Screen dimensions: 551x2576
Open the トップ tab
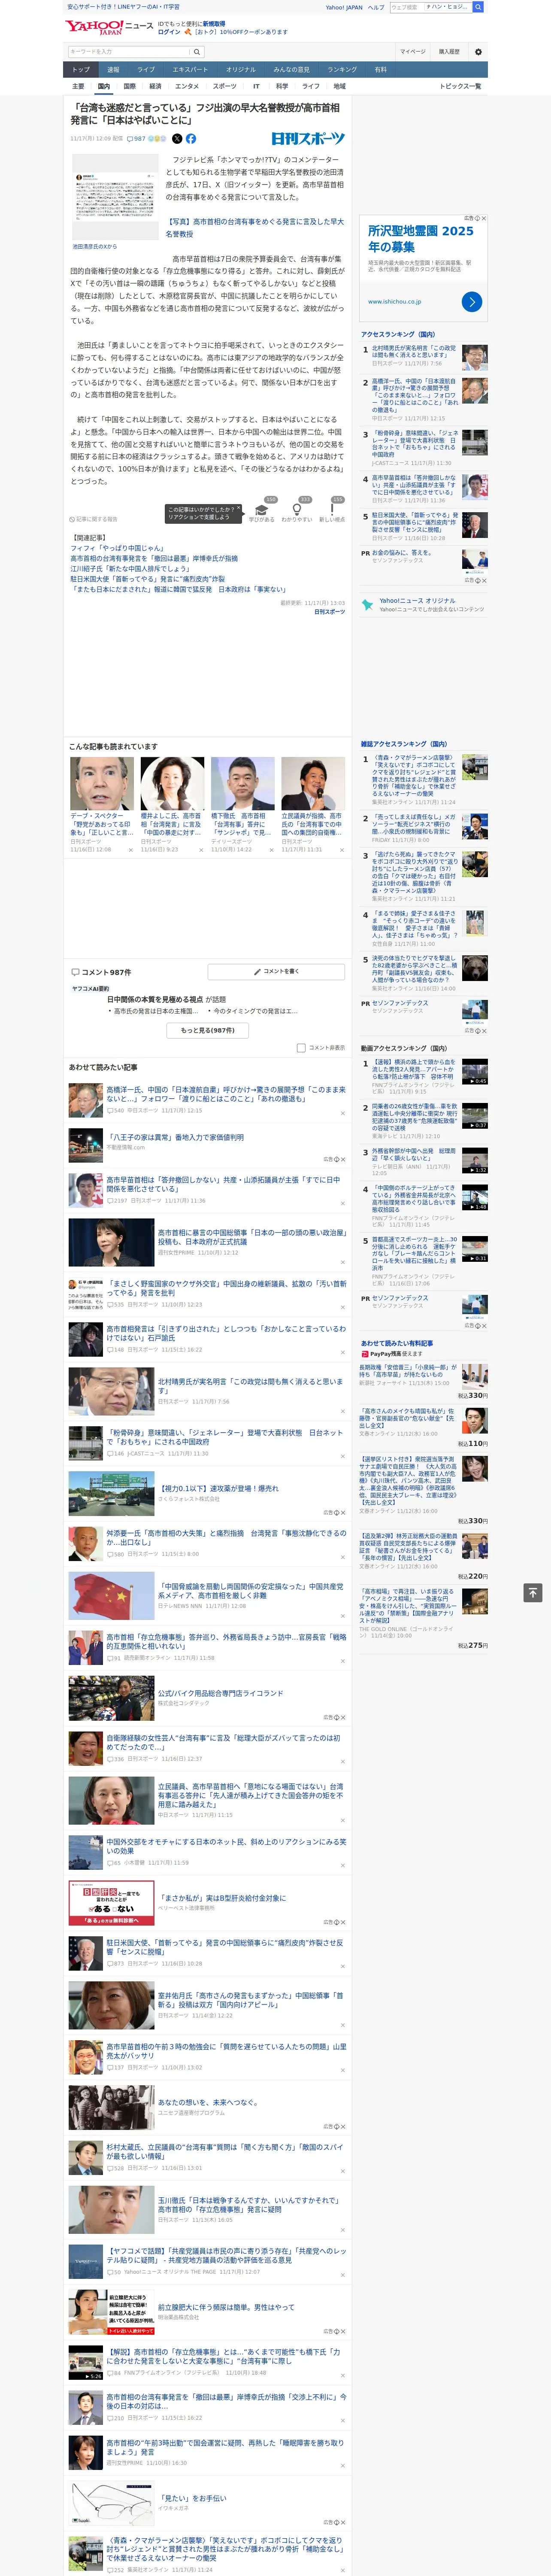point(81,70)
